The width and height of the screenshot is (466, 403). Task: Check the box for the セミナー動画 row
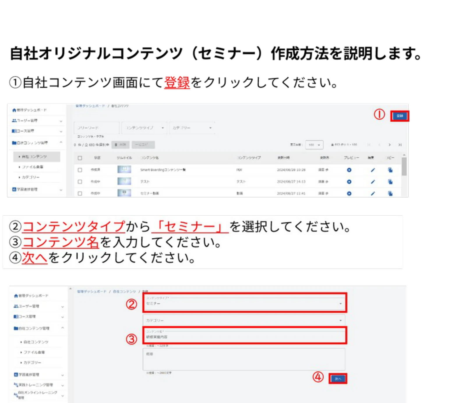coord(80,193)
